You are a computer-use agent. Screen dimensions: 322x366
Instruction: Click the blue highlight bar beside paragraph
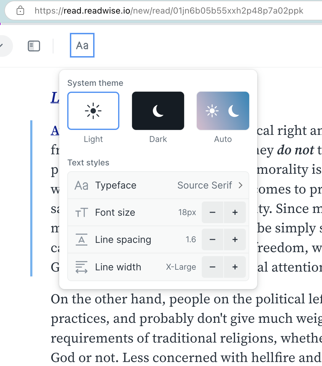pos(31,198)
